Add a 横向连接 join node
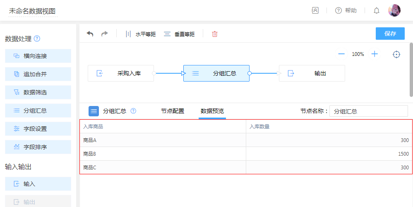Viewport: 413px width, 207px height. (38, 56)
